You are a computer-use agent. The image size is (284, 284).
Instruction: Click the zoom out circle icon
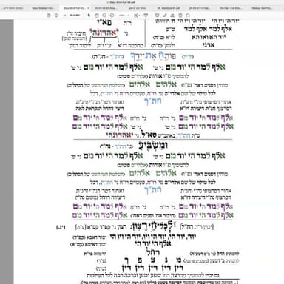pyautogui.click(x=104, y=16)
